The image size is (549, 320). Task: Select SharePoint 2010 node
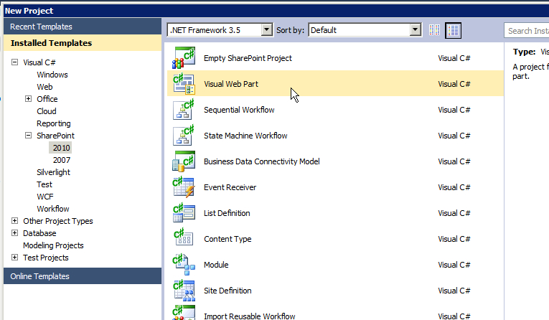tap(61, 148)
